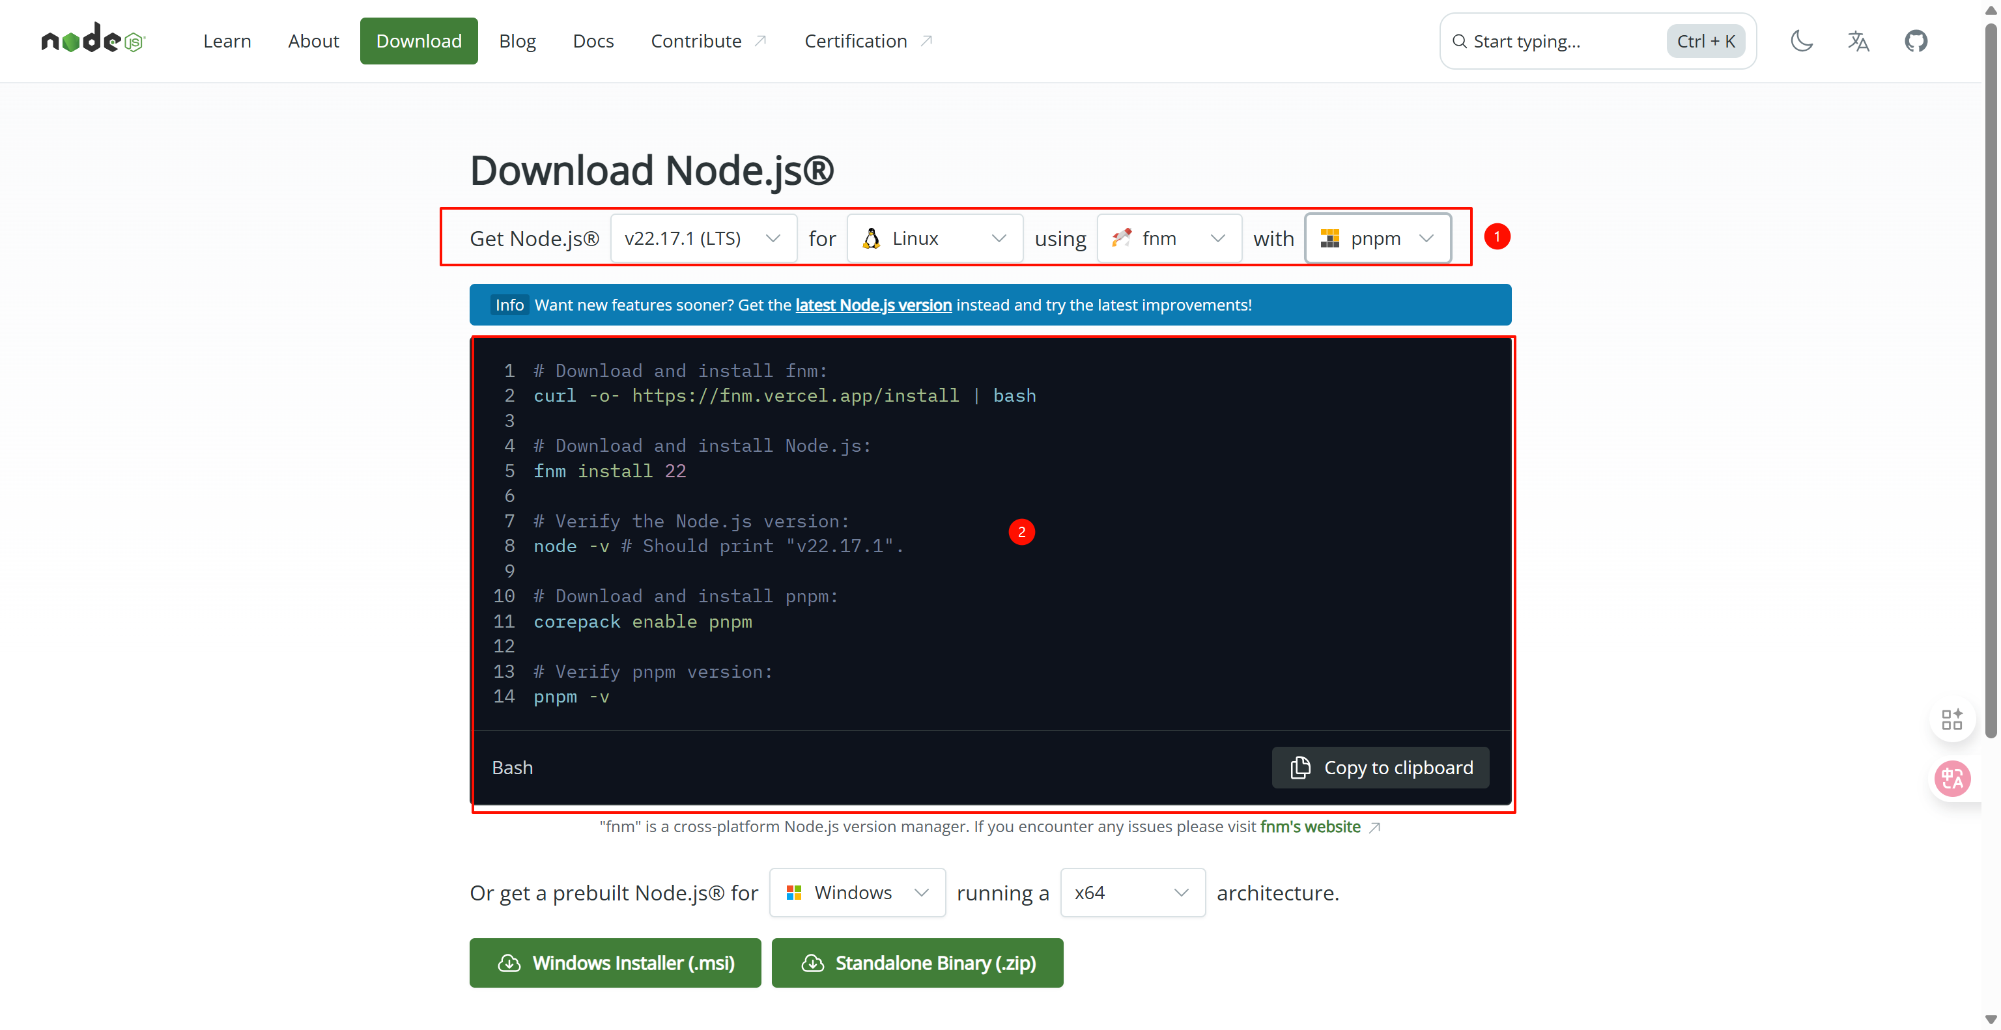The height and width of the screenshot is (1030, 2001).
Task: Open the Linux platform dropdown
Action: tap(935, 238)
